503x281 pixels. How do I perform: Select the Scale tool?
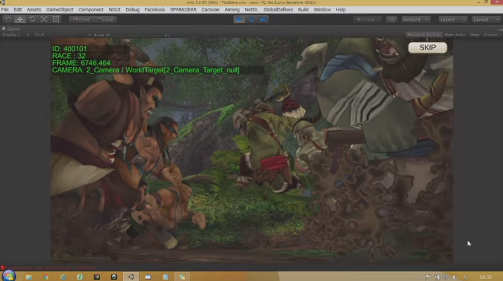pos(44,19)
